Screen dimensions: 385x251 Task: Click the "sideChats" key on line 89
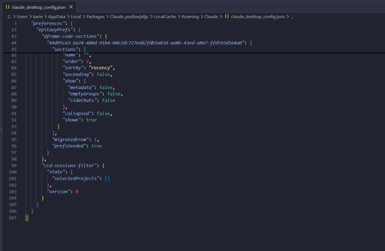[x=82, y=100]
